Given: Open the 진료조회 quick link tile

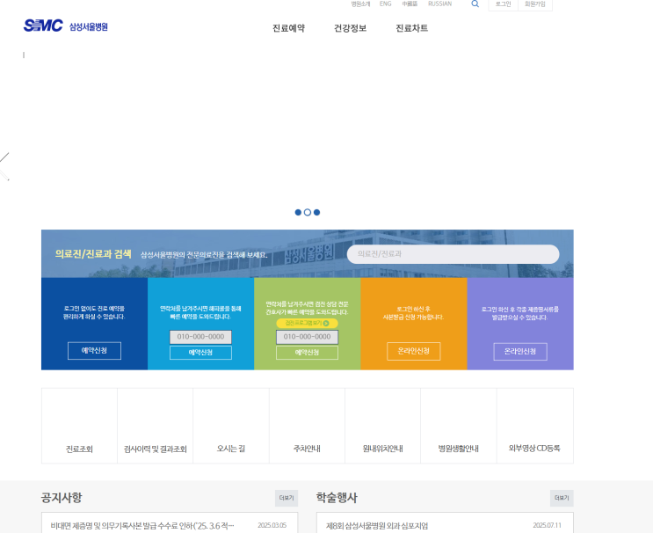Looking at the screenshot, I should (x=79, y=426).
